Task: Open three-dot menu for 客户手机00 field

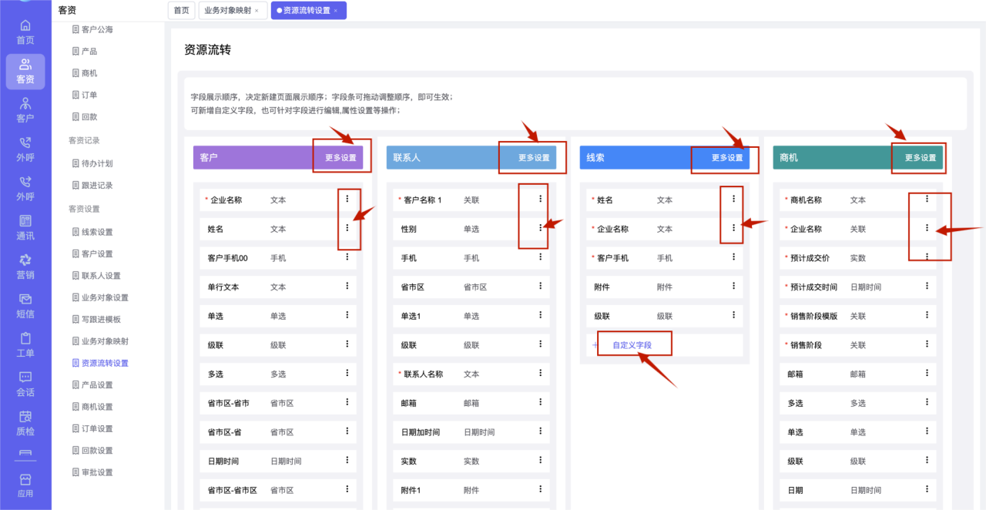Action: point(347,257)
